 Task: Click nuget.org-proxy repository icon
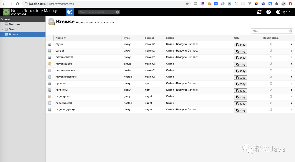click(x=50, y=110)
